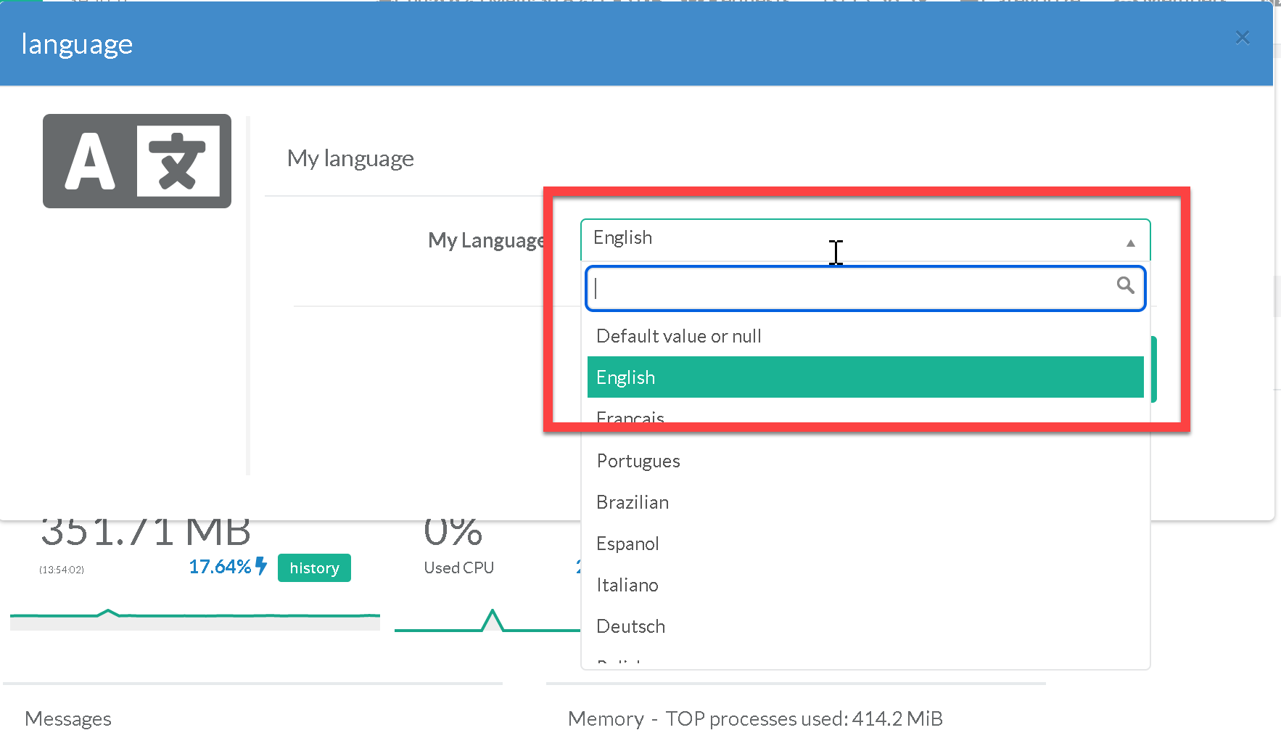Click the green button behind the dropdown
The width and height of the screenshot is (1281, 746).
[1153, 369]
